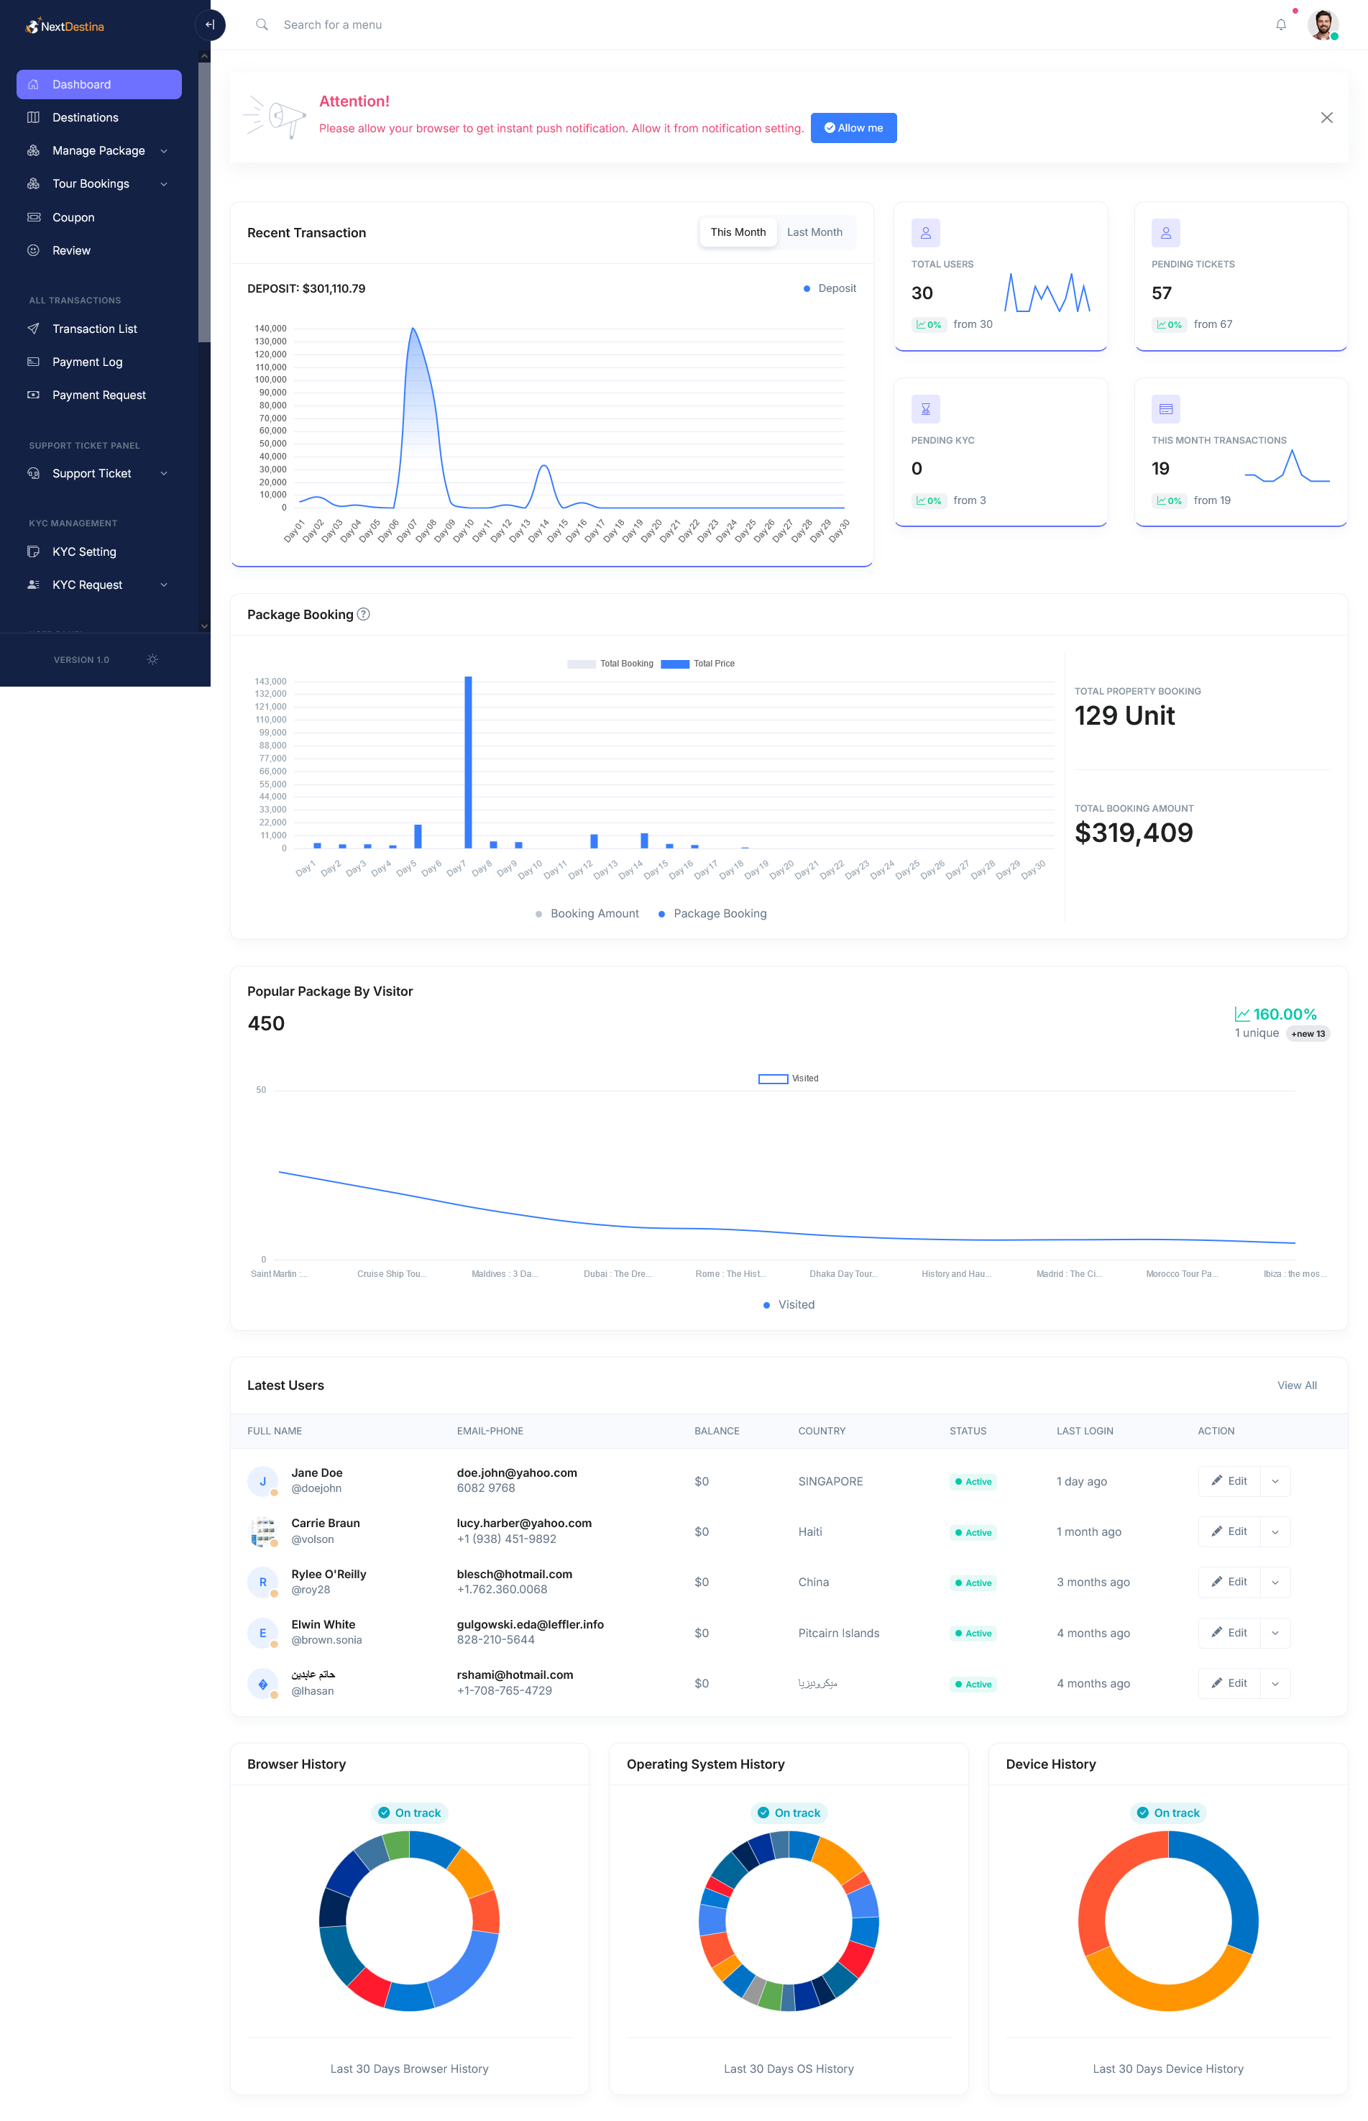Click the Manage Package sidebar icon

[x=33, y=151]
